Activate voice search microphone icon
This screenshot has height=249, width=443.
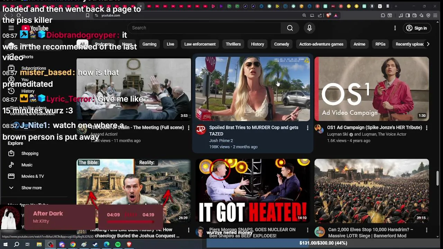[309, 28]
